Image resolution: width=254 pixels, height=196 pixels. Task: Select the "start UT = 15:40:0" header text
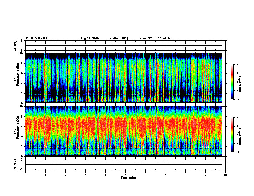click(155, 38)
